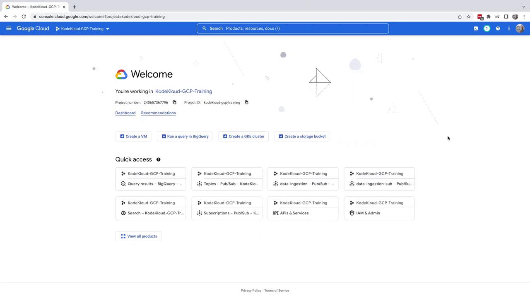
Task: Click the Search products, resources, docs field
Action: [293, 28]
